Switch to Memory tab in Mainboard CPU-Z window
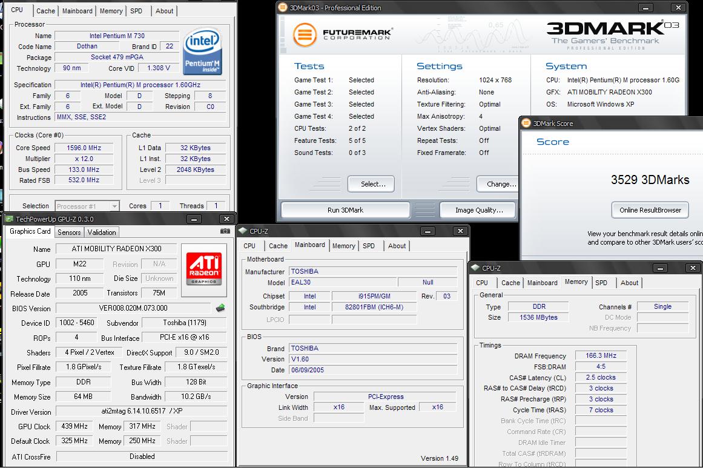The height and width of the screenshot is (468, 703). pyautogui.click(x=344, y=246)
